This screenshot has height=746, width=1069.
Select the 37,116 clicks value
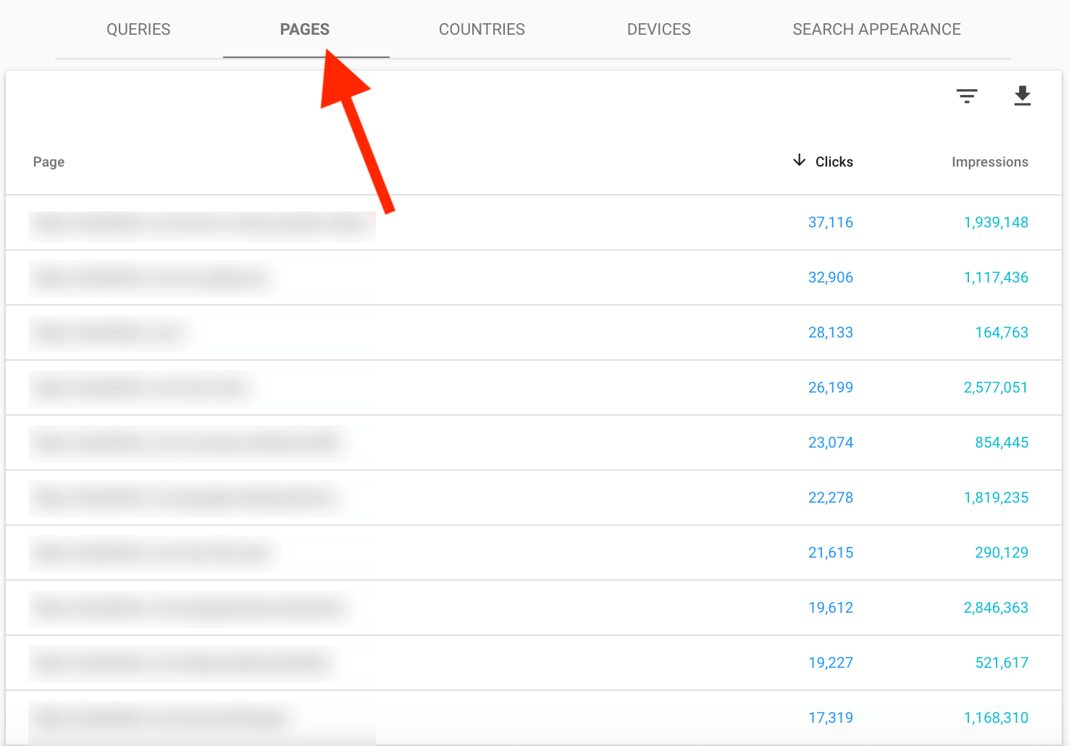click(831, 222)
